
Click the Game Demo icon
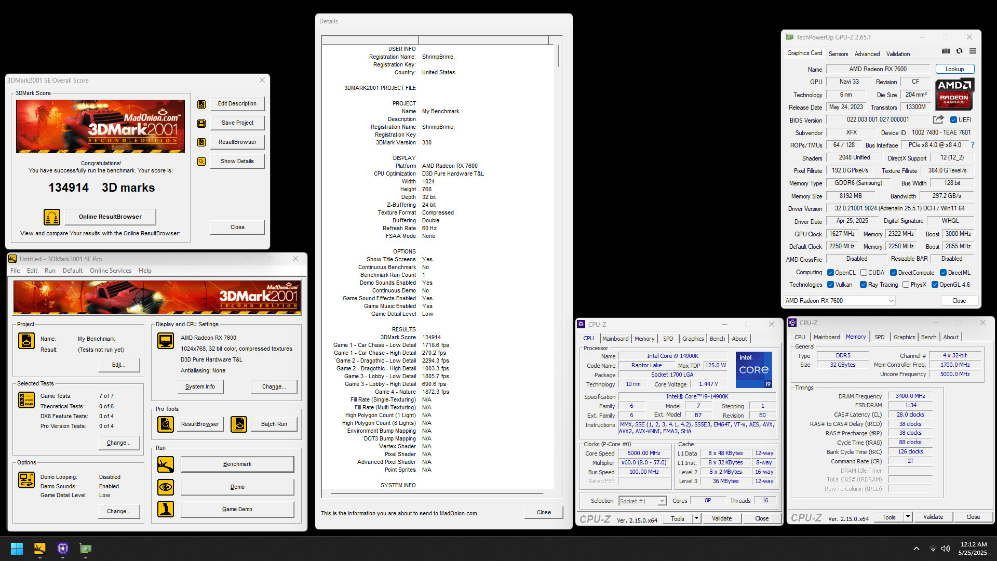(x=166, y=509)
